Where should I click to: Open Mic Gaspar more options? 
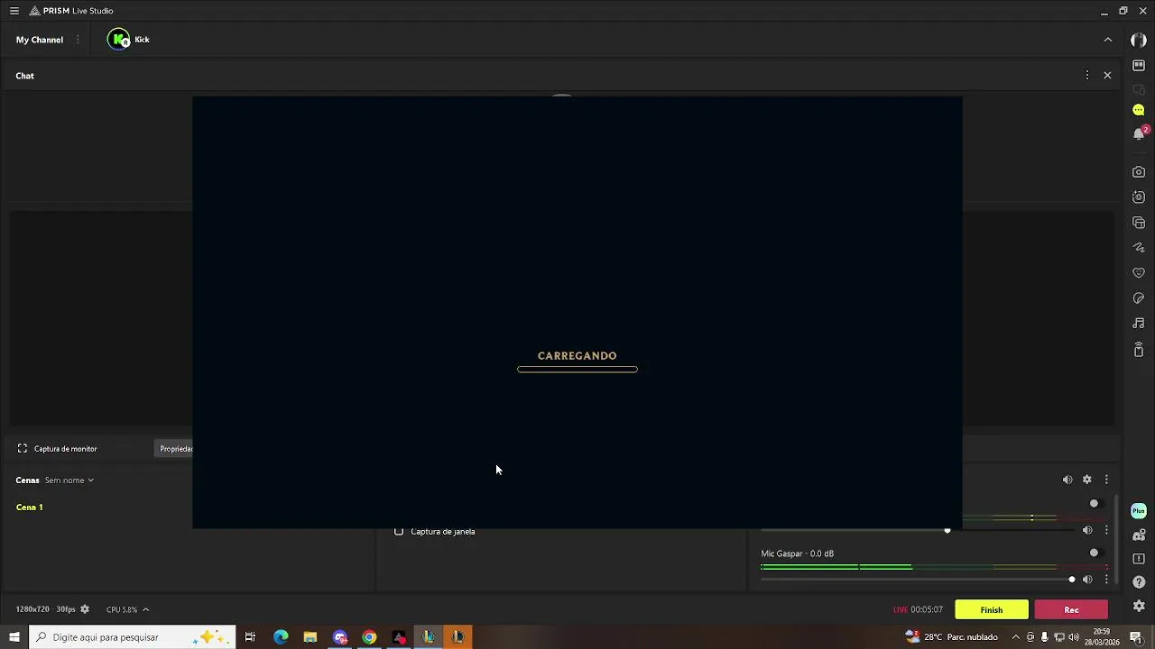click(1106, 580)
